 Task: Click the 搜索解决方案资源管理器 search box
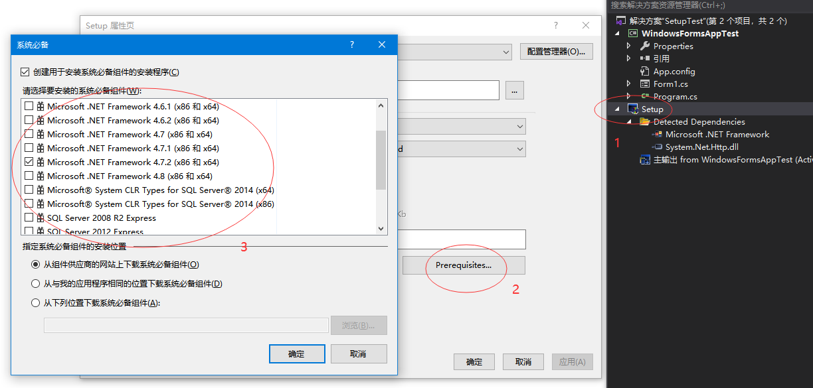[710, 5]
